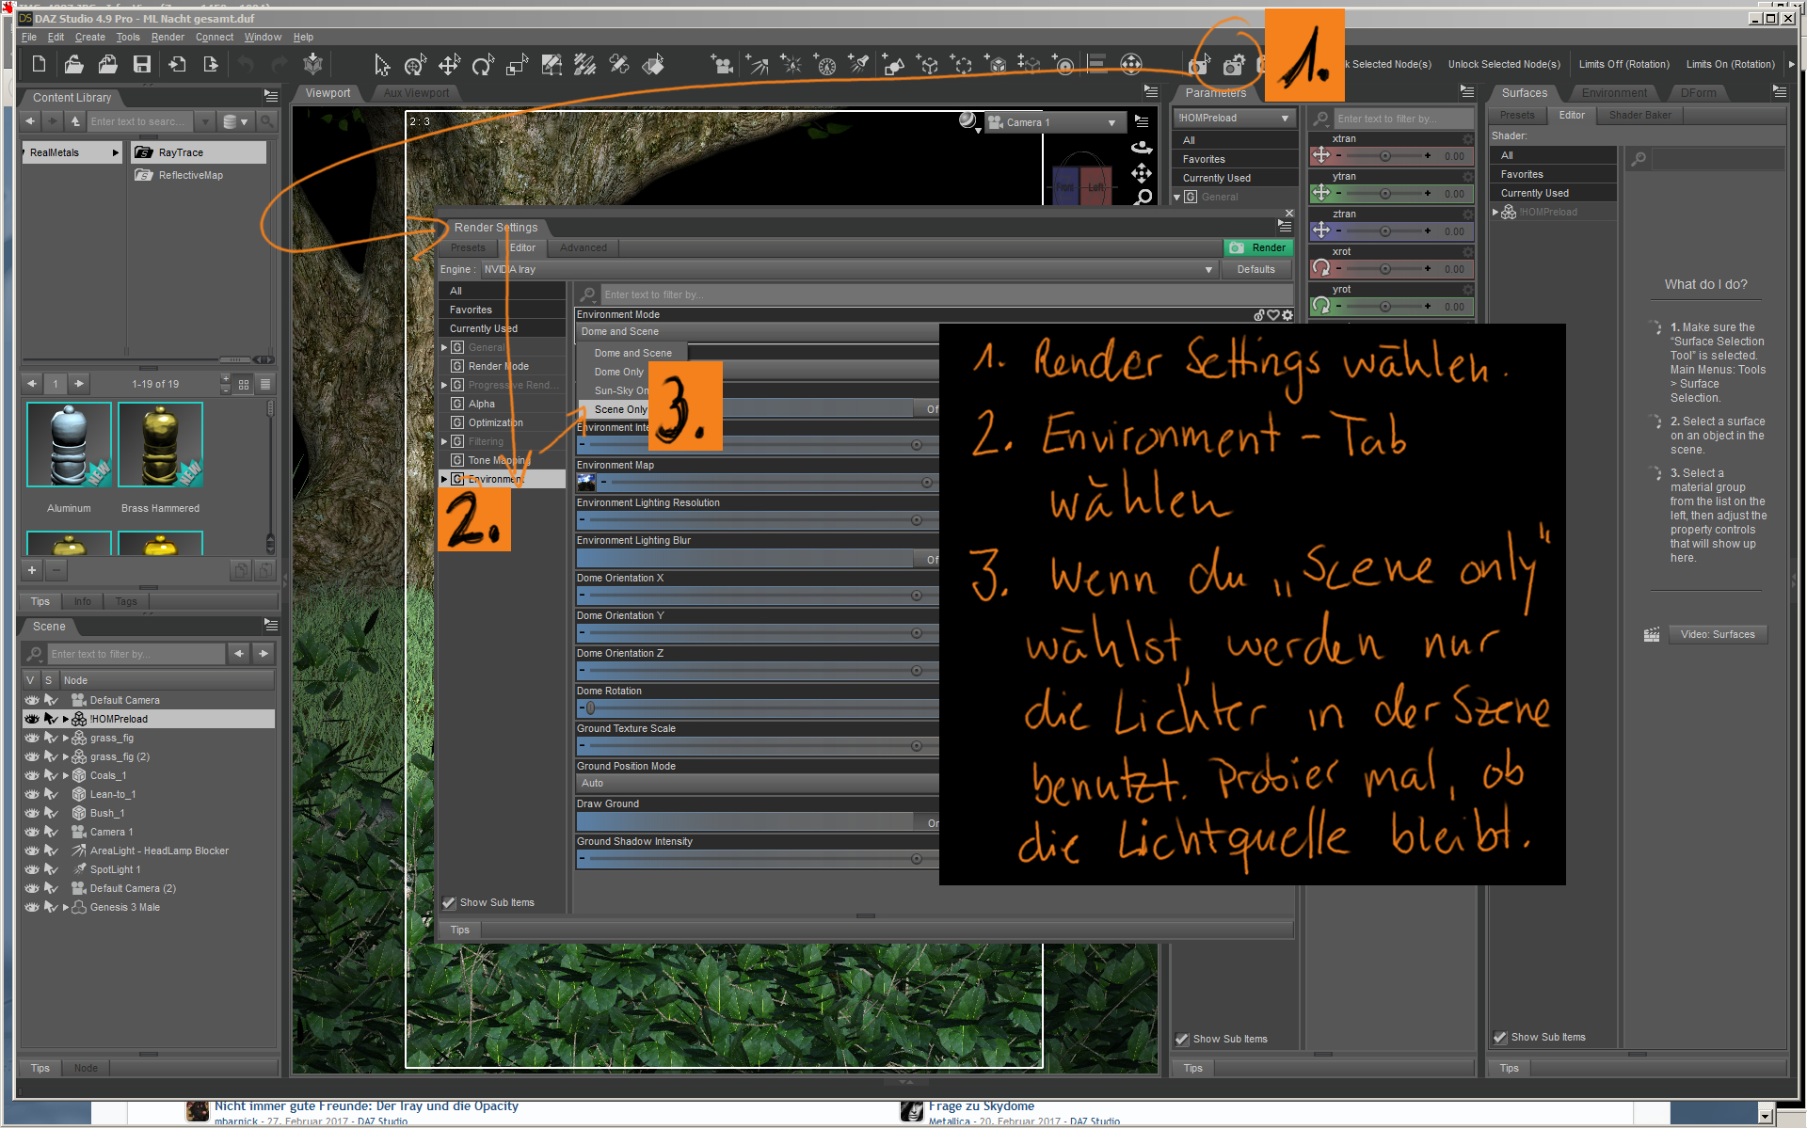Switch to the Aux Viewport tab

pyautogui.click(x=416, y=92)
